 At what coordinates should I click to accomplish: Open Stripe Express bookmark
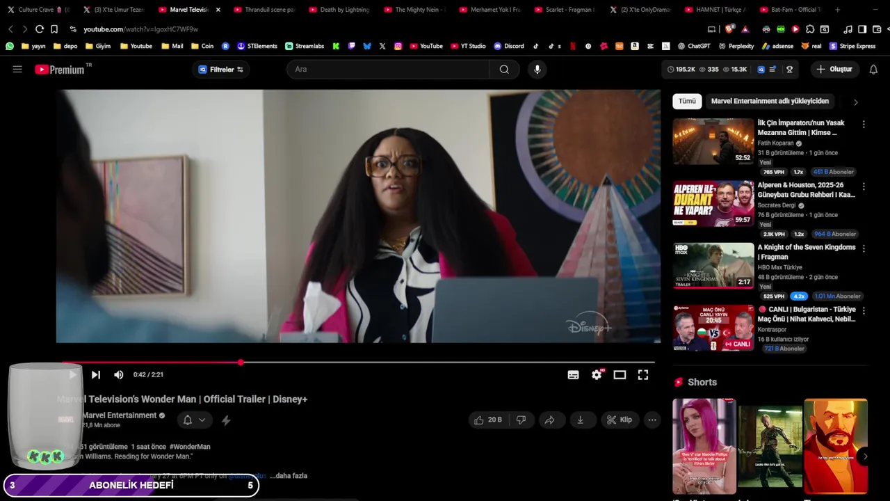pos(852,46)
